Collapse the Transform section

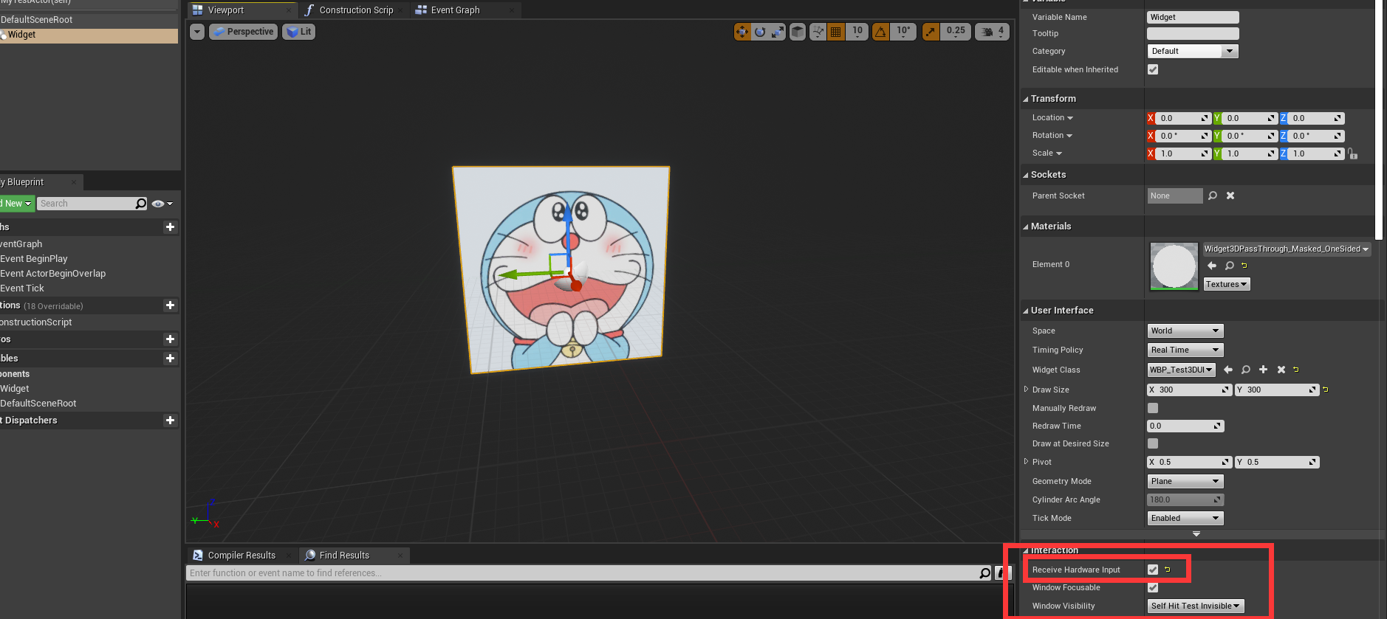point(1026,99)
